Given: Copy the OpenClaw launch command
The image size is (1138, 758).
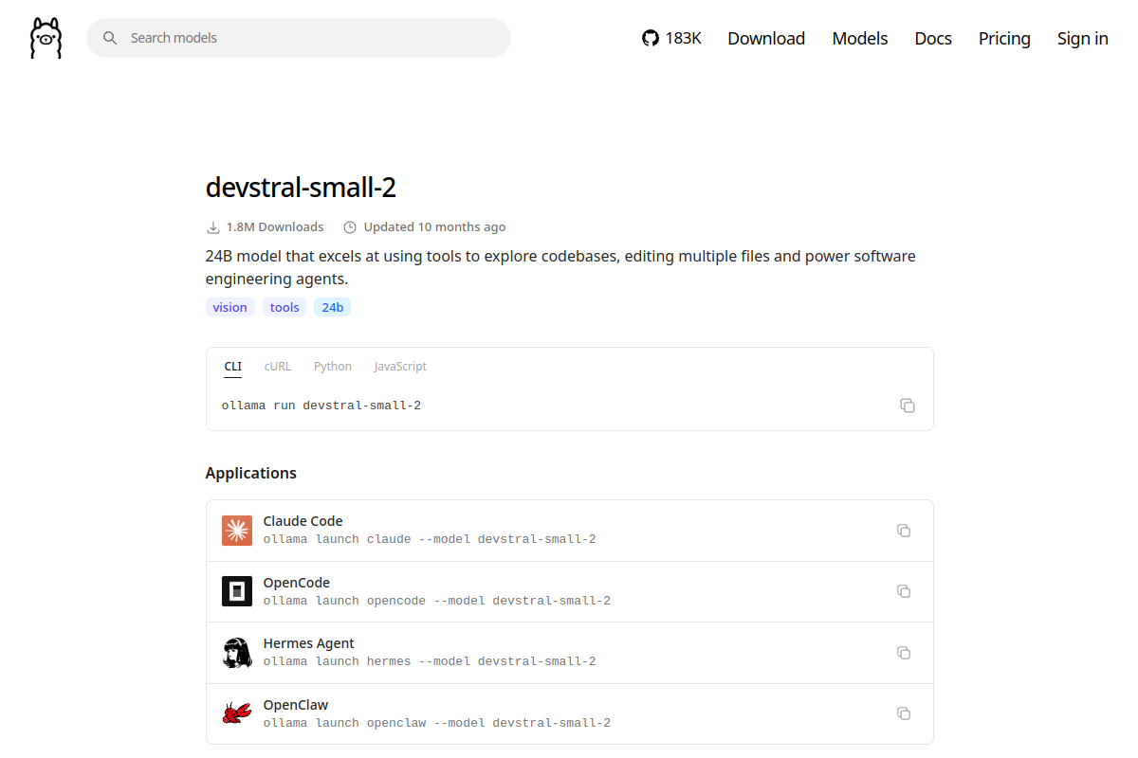Looking at the screenshot, I should pos(904,713).
